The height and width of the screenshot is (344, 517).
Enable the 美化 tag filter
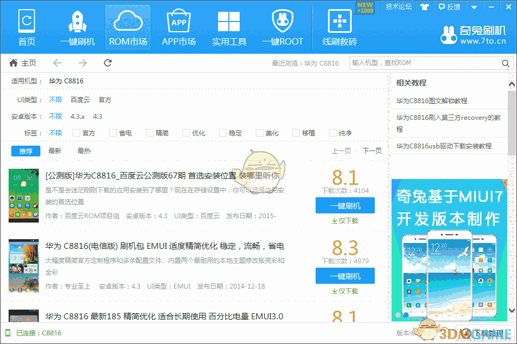click(x=260, y=133)
